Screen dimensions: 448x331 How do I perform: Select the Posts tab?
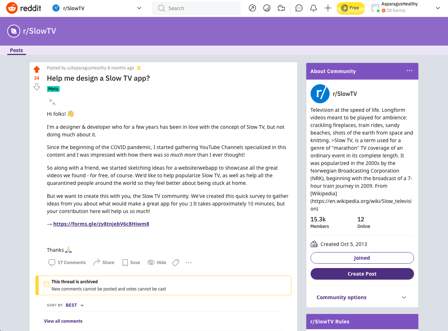(x=16, y=50)
